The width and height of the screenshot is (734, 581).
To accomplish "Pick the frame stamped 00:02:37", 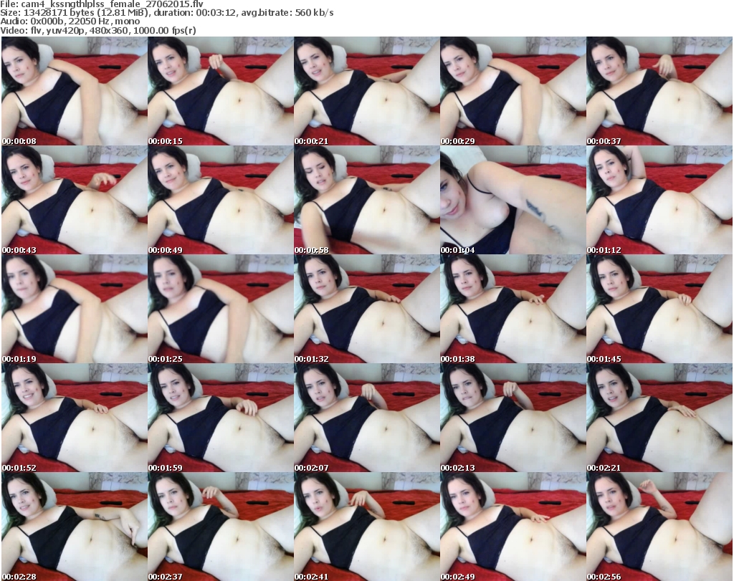I will pos(221,527).
